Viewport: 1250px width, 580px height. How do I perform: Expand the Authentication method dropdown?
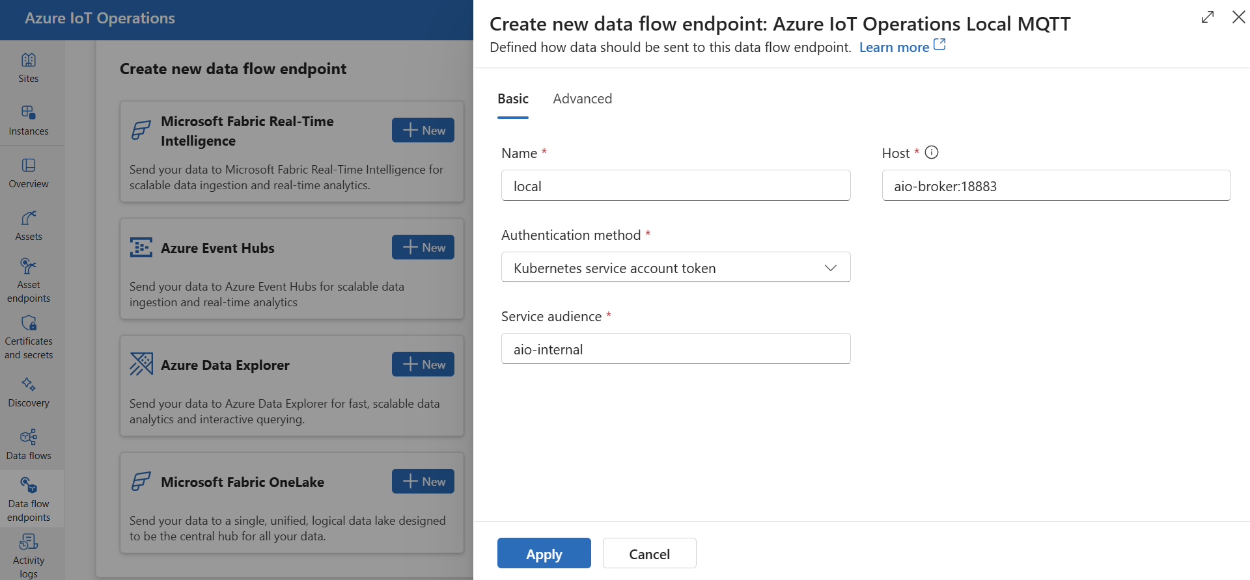point(675,268)
